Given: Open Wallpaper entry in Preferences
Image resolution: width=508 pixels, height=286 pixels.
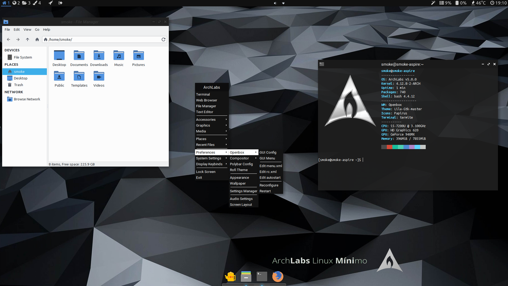Looking at the screenshot, I should [244, 184].
